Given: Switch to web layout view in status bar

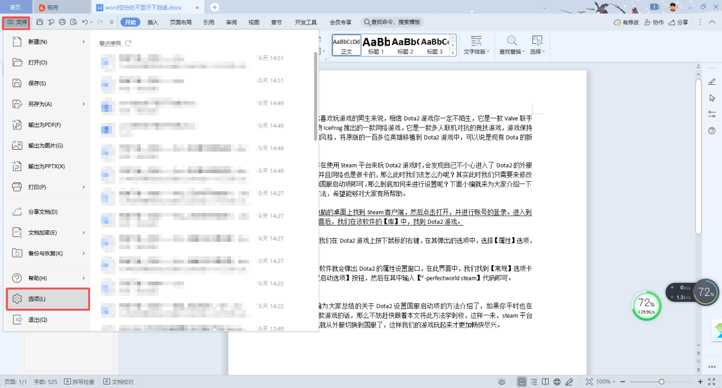Looking at the screenshot, I should point(557,382).
